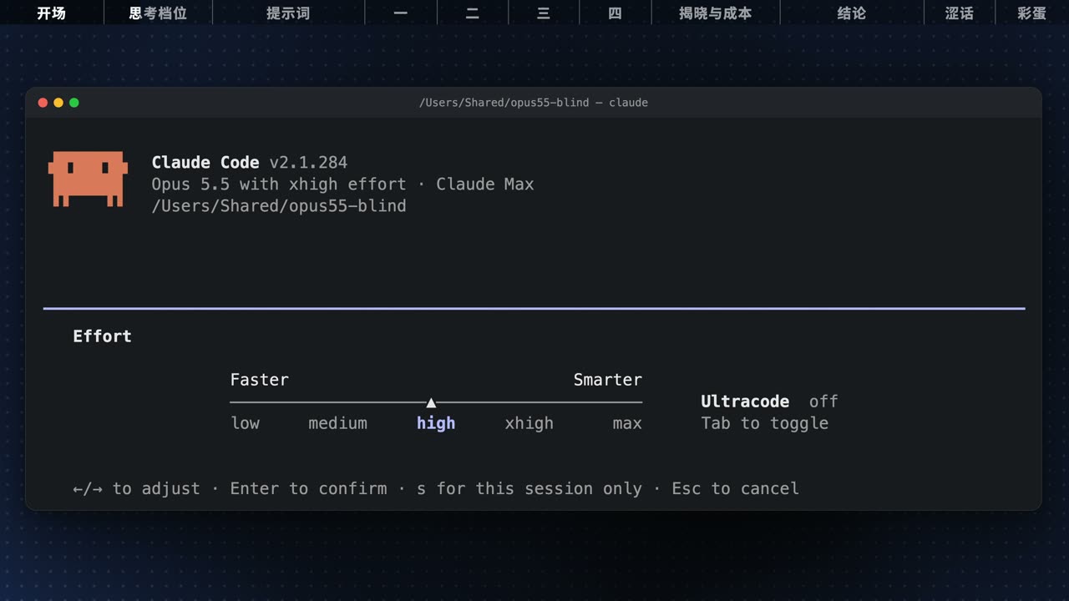Go to the 结论 tab

852,13
